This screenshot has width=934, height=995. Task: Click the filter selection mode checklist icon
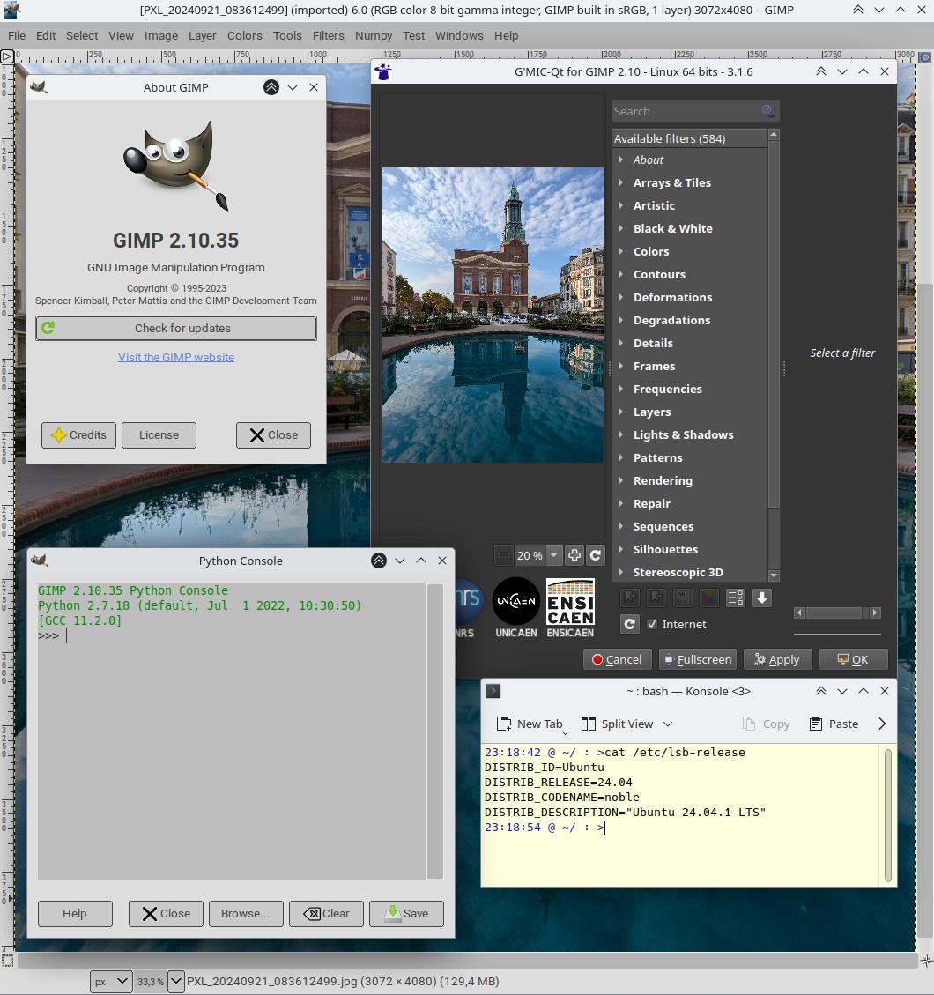[x=736, y=598]
